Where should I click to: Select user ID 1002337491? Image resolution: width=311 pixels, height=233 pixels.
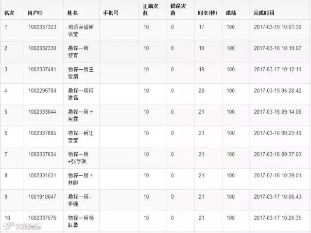coord(42,69)
